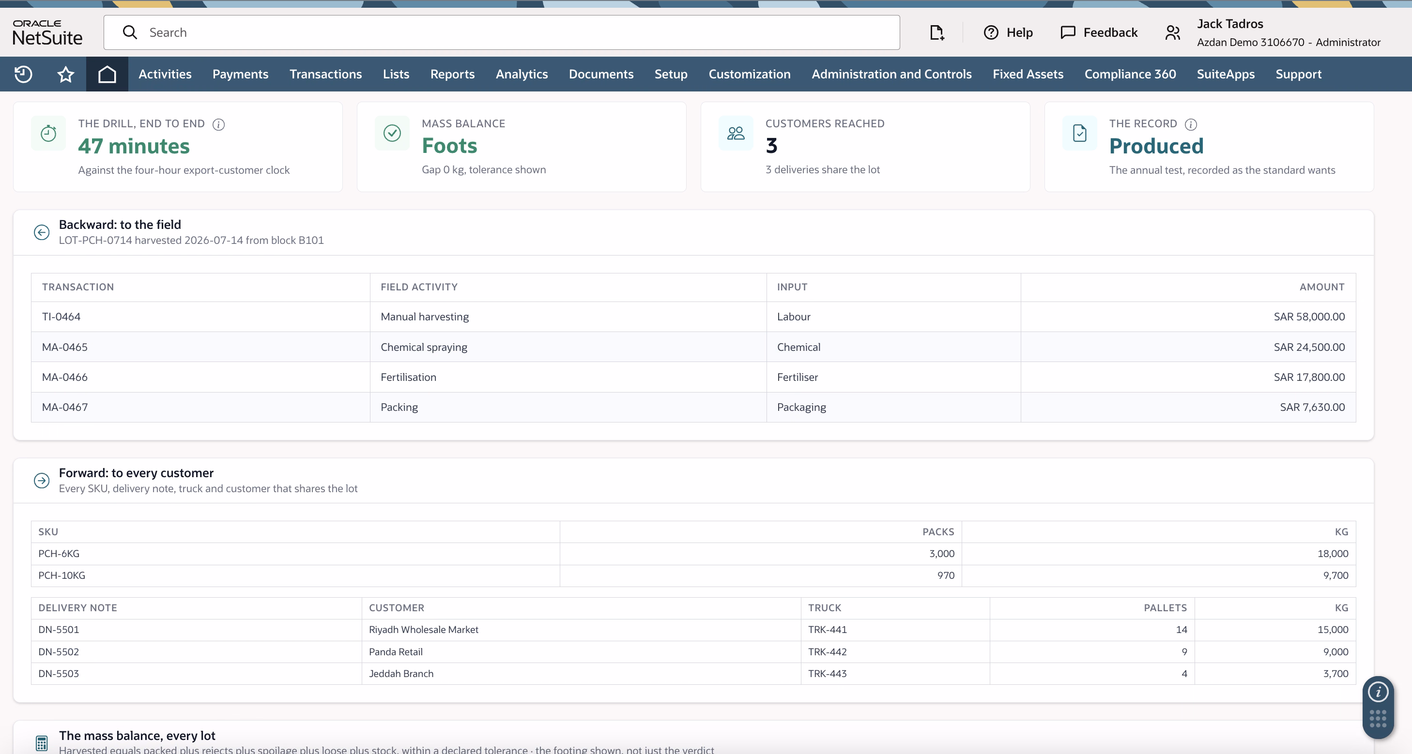Click the calculator icon beside The mass balance
1412x754 pixels.
tap(42, 743)
